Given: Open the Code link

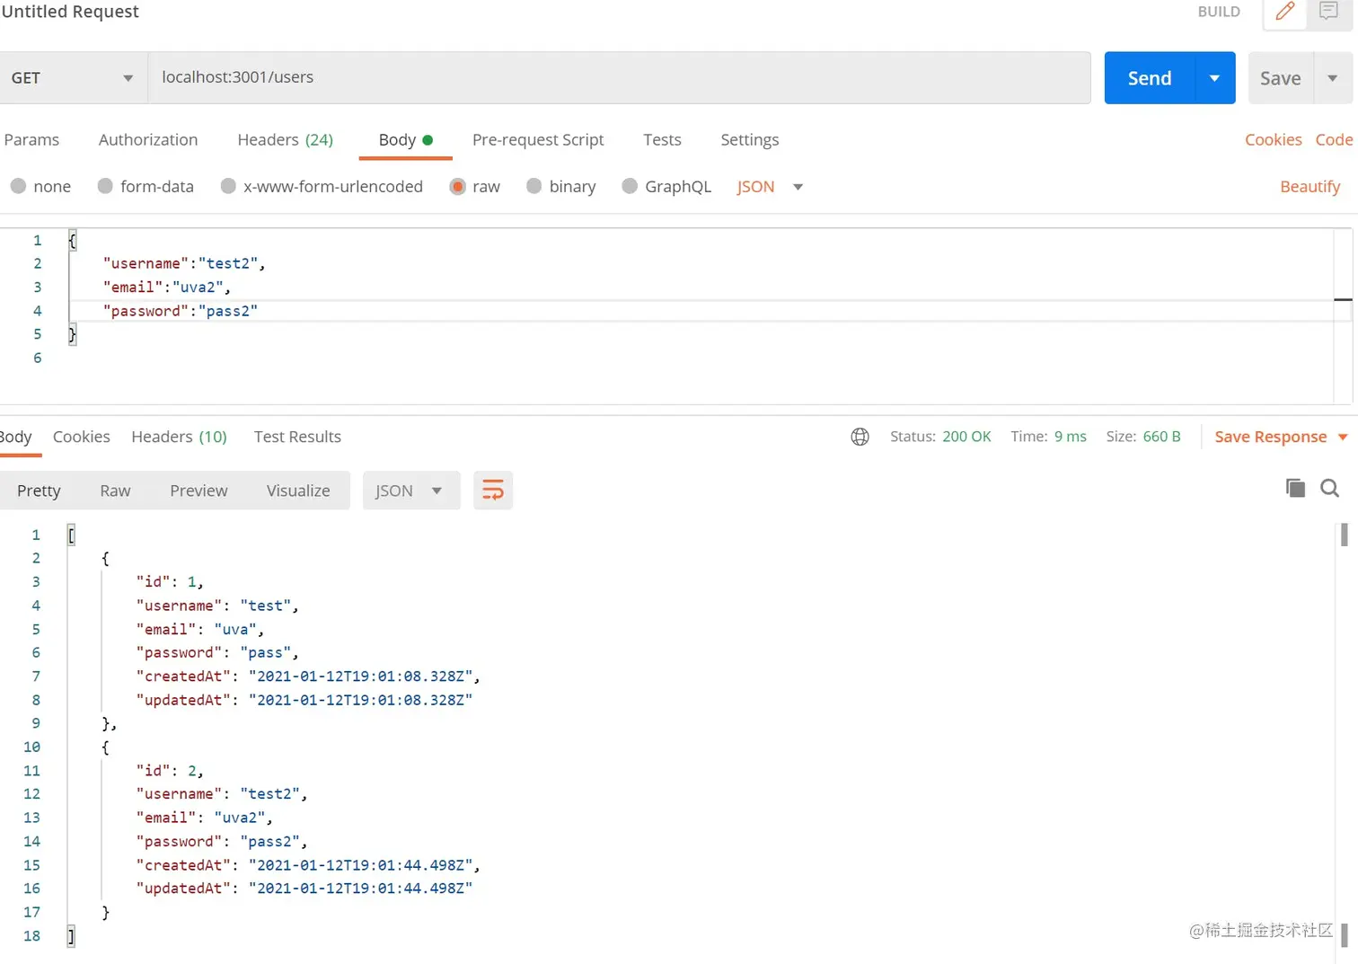Looking at the screenshot, I should (1334, 140).
